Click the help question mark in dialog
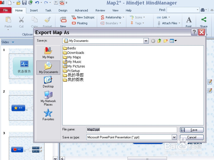The image size is (214, 160). [194, 32]
